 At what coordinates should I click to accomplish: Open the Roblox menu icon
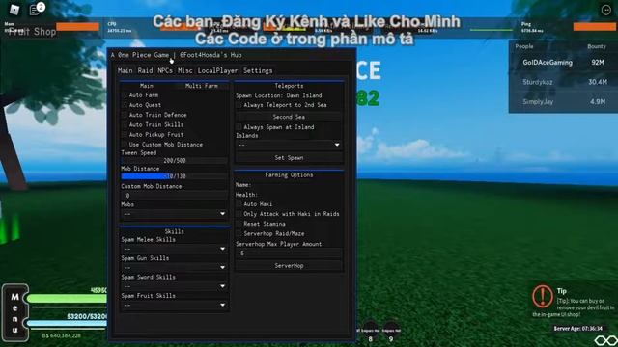coord(14,10)
